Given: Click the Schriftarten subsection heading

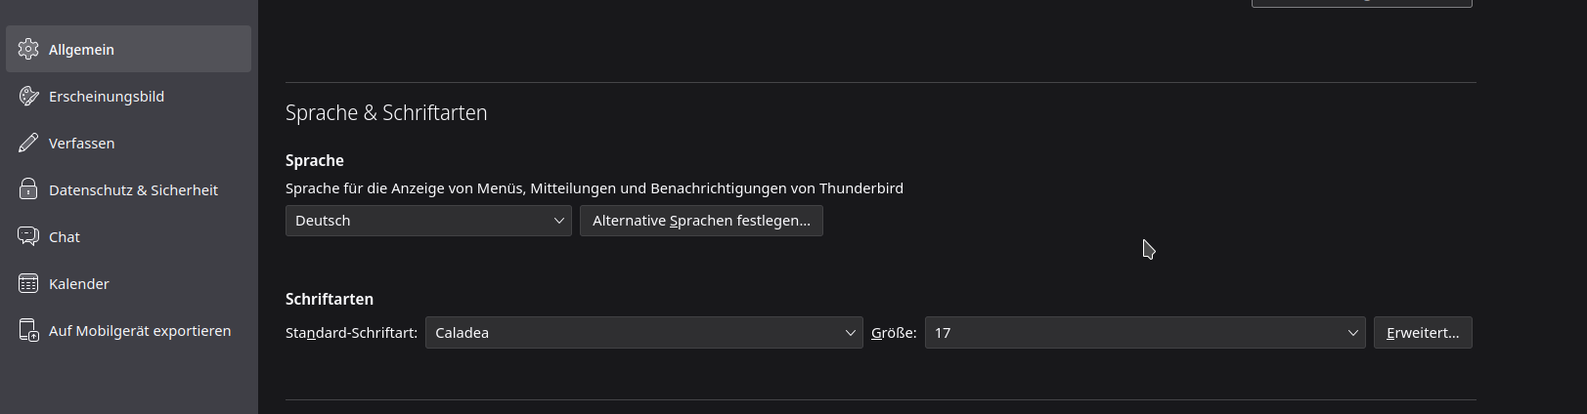Looking at the screenshot, I should tap(330, 299).
